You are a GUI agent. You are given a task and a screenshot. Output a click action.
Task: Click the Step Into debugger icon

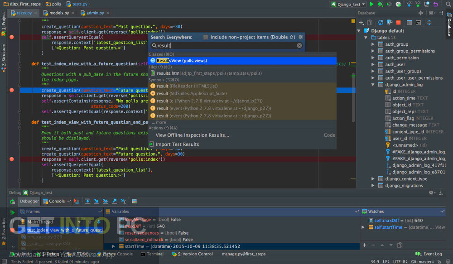tap(96, 202)
